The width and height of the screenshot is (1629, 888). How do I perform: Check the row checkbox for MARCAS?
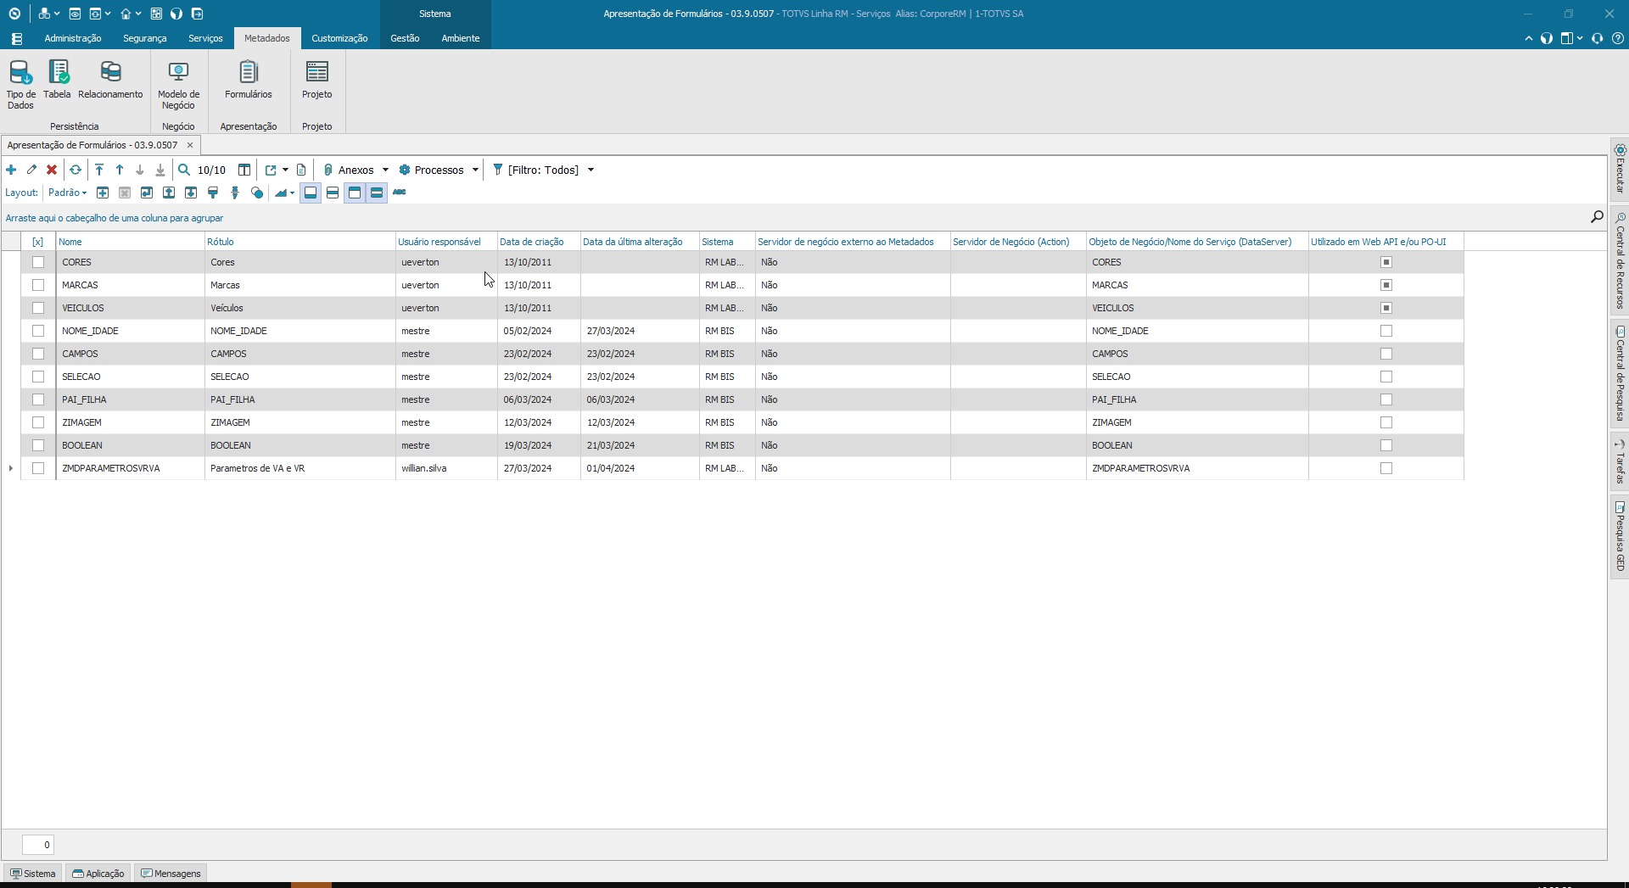(38, 285)
